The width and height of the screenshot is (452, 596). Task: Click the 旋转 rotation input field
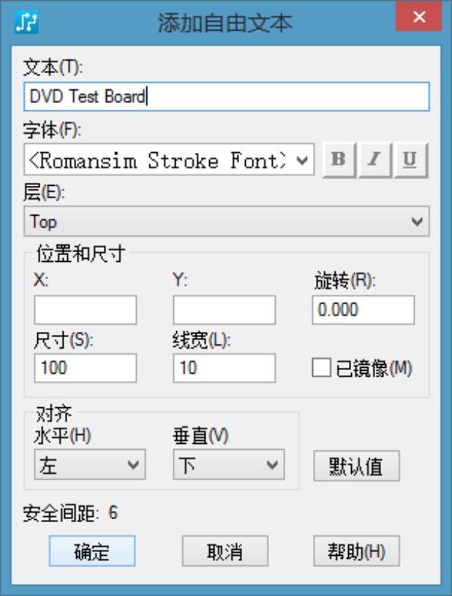pyautogui.click(x=363, y=309)
